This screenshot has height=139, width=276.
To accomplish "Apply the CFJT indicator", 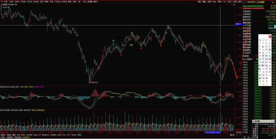I will 69,135.
